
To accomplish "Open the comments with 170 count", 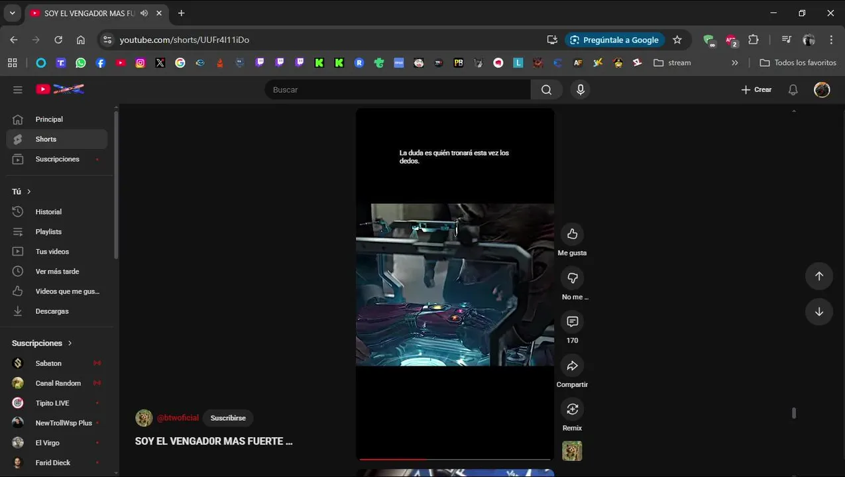I will (x=572, y=322).
